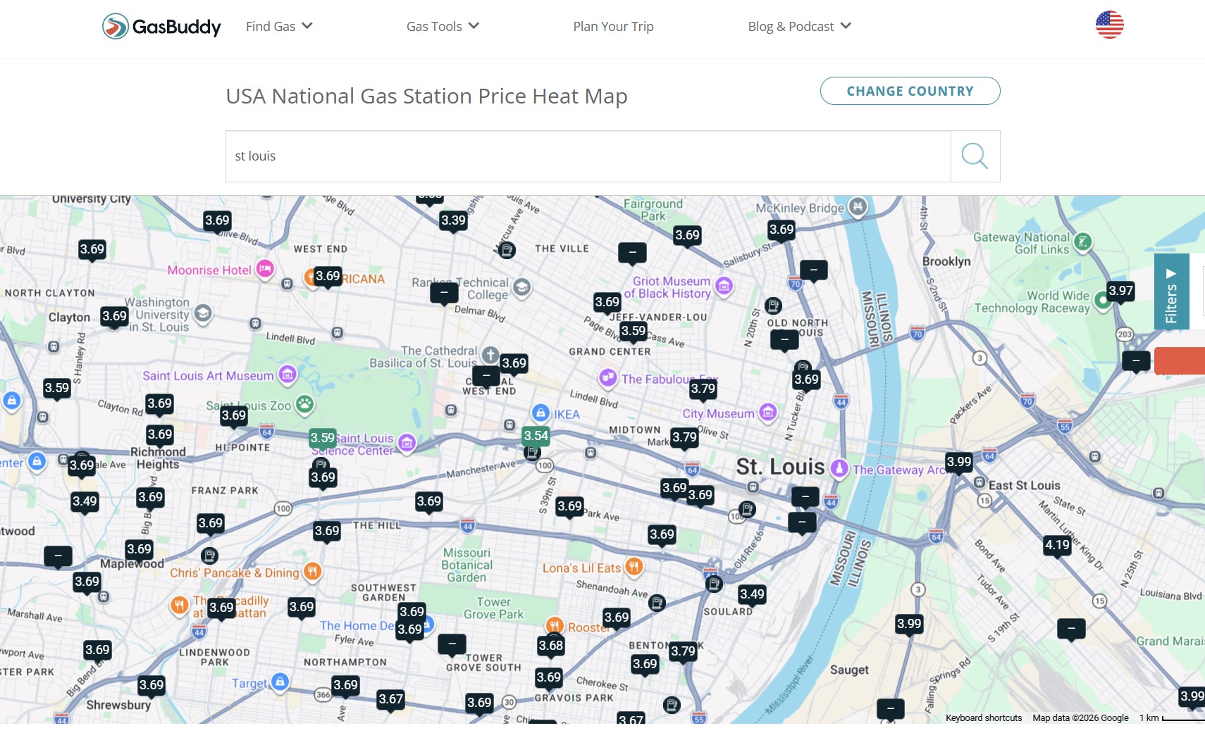Click the 'Clayton' town label

coord(69,318)
